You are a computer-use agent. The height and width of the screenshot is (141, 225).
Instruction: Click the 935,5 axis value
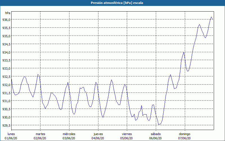(6, 28)
